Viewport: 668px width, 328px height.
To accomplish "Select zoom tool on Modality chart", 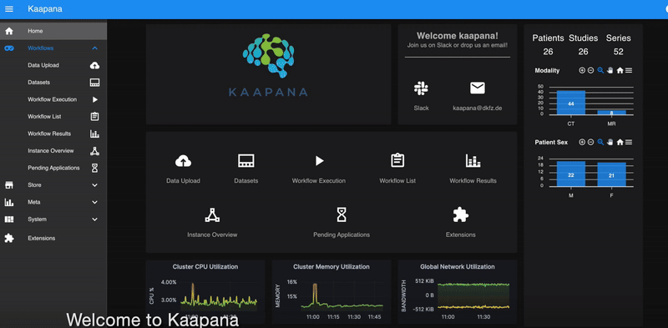I will [x=600, y=71].
